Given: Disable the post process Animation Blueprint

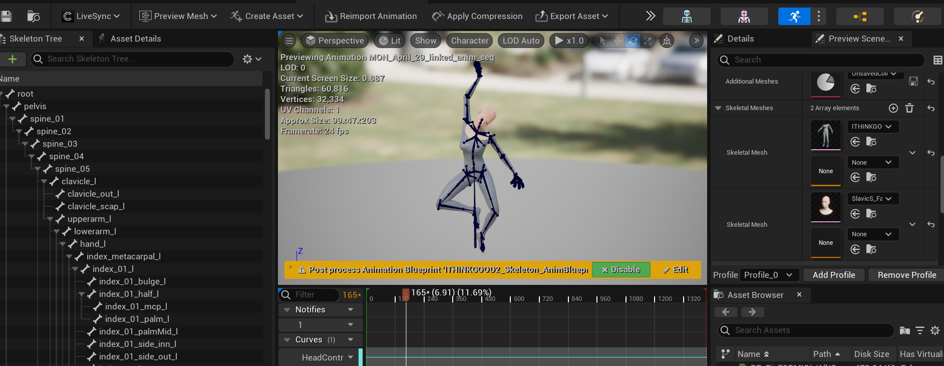Looking at the screenshot, I should pyautogui.click(x=621, y=270).
